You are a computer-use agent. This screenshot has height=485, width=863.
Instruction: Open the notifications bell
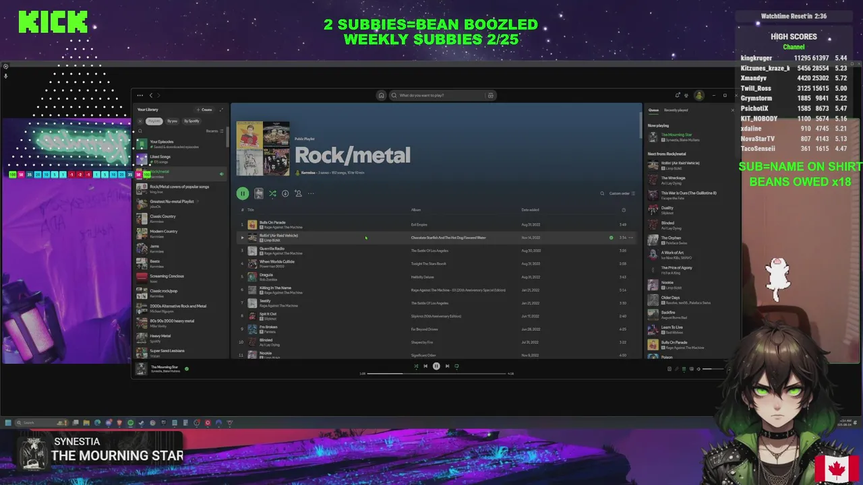click(x=678, y=95)
